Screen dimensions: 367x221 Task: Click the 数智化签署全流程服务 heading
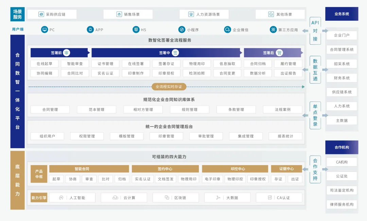pos(170,40)
